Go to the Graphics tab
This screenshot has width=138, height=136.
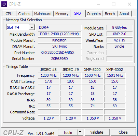tap(94, 14)
